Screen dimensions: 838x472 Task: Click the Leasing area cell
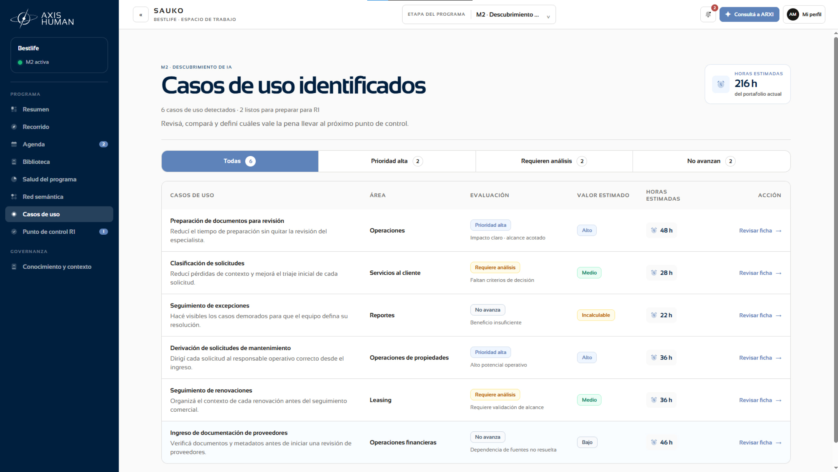coord(380,400)
